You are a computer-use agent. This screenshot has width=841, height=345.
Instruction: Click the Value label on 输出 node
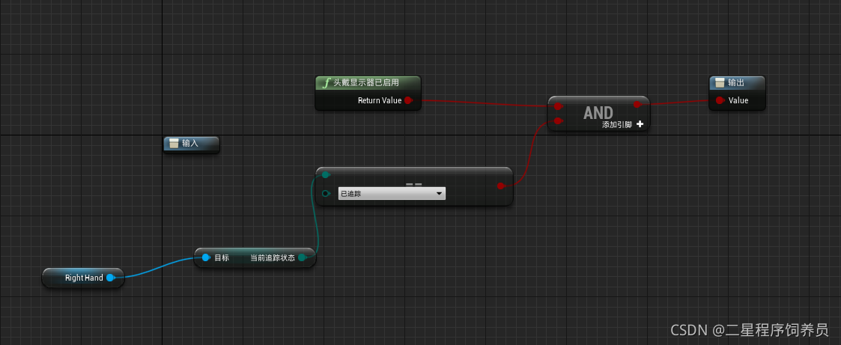[738, 100]
